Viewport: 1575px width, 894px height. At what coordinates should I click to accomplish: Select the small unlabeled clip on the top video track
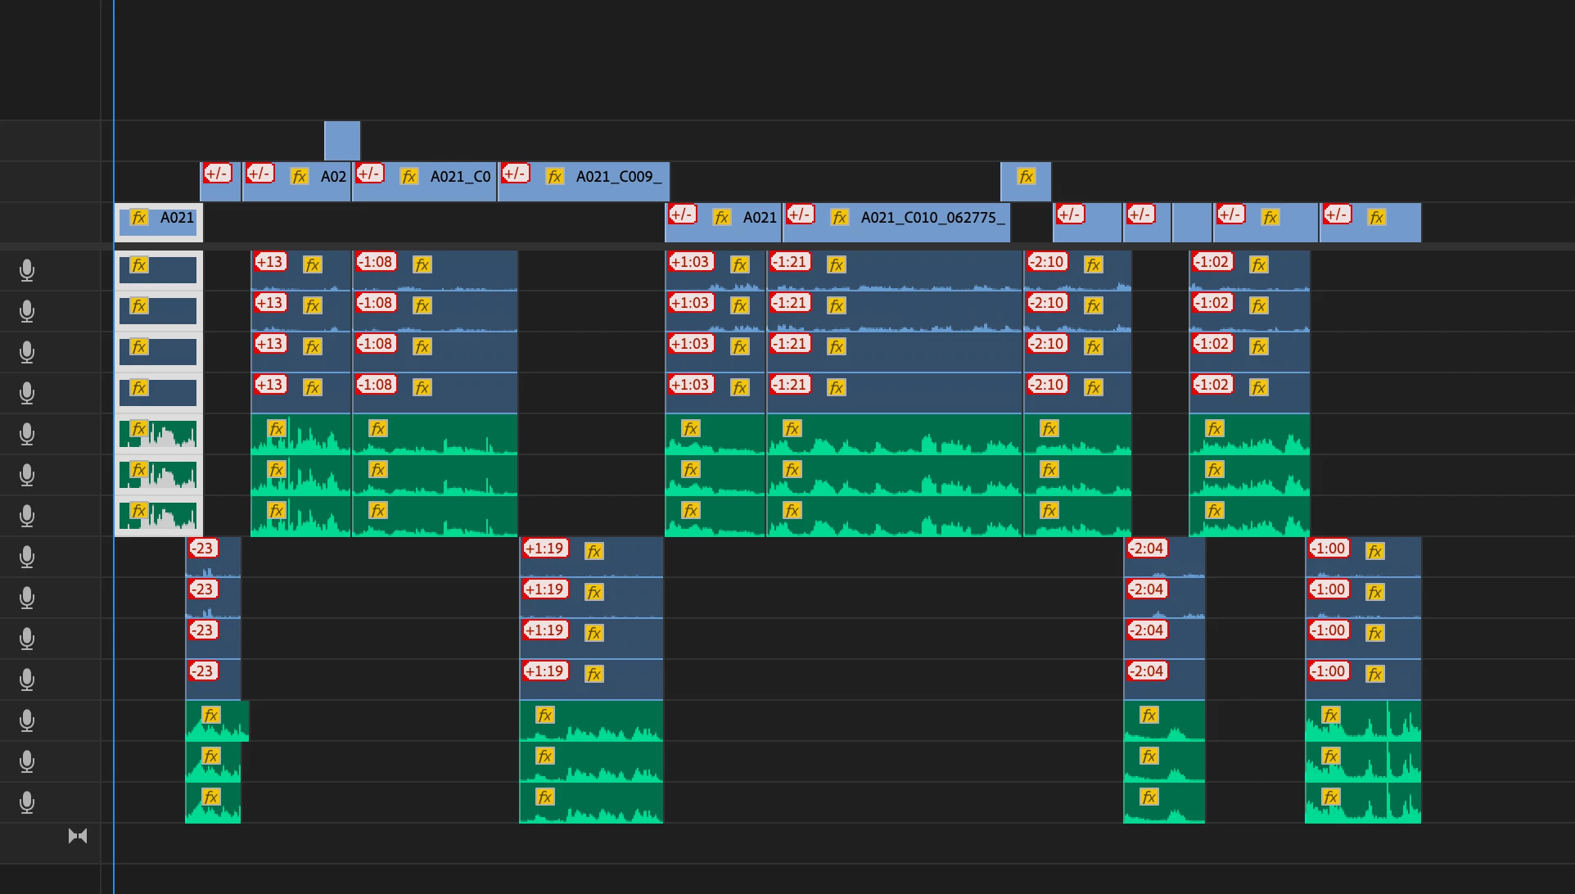(x=342, y=141)
